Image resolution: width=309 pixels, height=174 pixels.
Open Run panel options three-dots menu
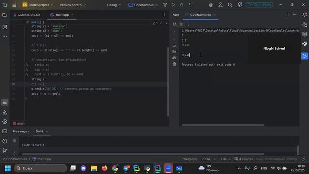pyautogui.click(x=288, y=15)
